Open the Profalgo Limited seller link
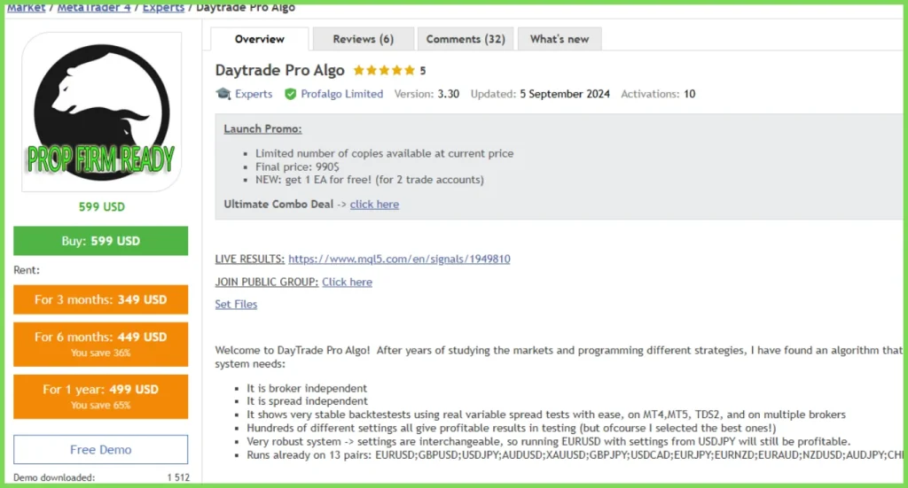Viewport: 908px width, 488px height. [341, 94]
